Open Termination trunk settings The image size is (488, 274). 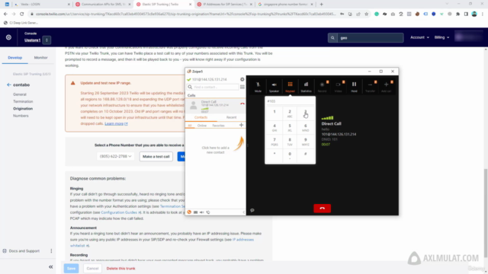23,101
